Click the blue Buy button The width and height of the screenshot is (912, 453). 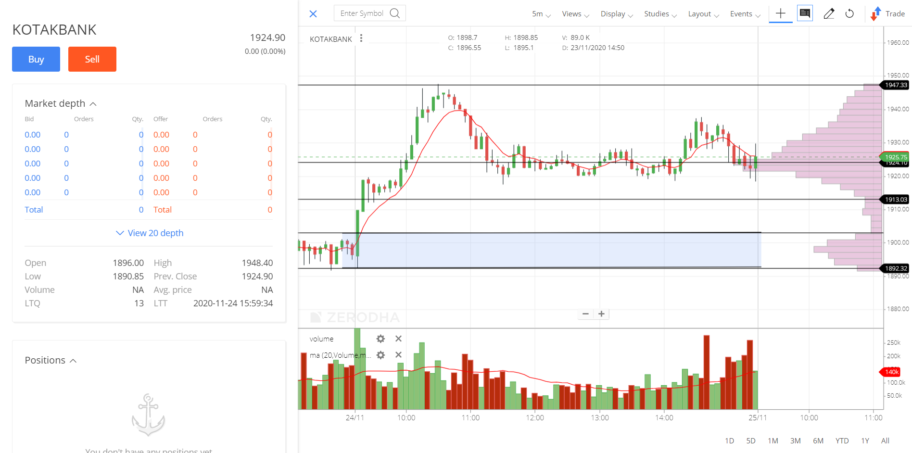coord(36,59)
